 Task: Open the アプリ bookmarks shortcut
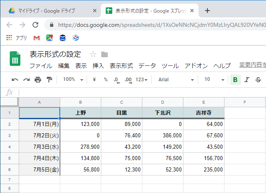(16, 38)
